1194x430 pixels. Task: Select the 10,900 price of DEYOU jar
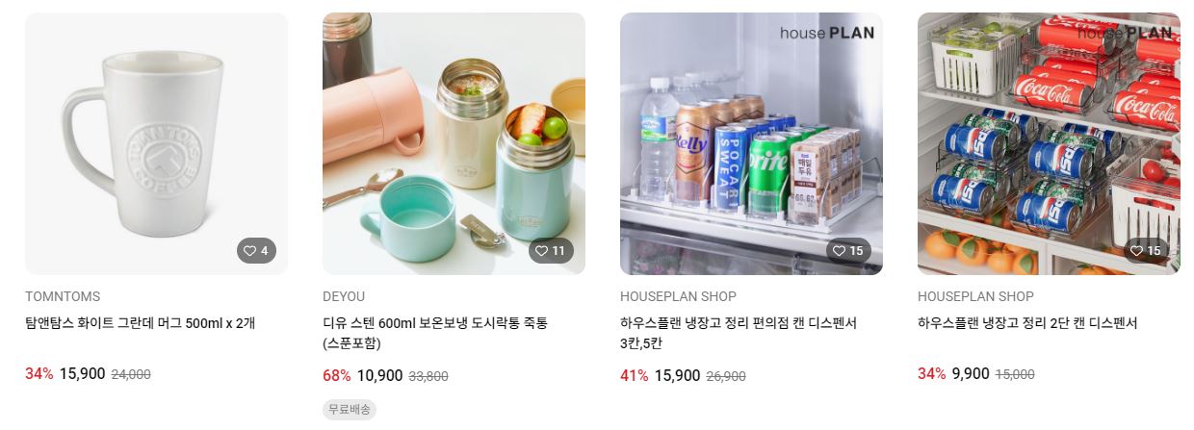(x=379, y=375)
